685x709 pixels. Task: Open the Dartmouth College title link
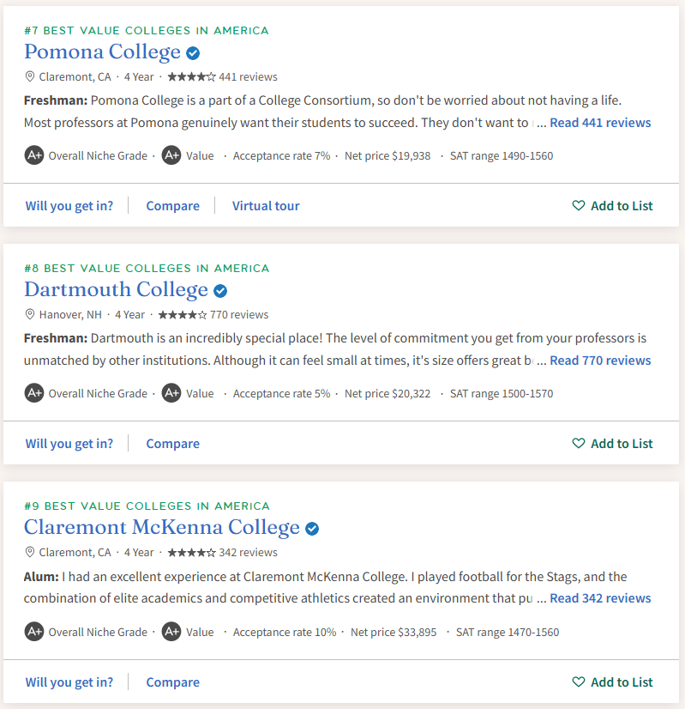pos(116,290)
